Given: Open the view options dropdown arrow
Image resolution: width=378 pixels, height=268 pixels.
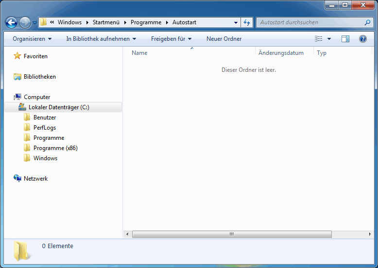Looking at the screenshot, I should [329, 39].
